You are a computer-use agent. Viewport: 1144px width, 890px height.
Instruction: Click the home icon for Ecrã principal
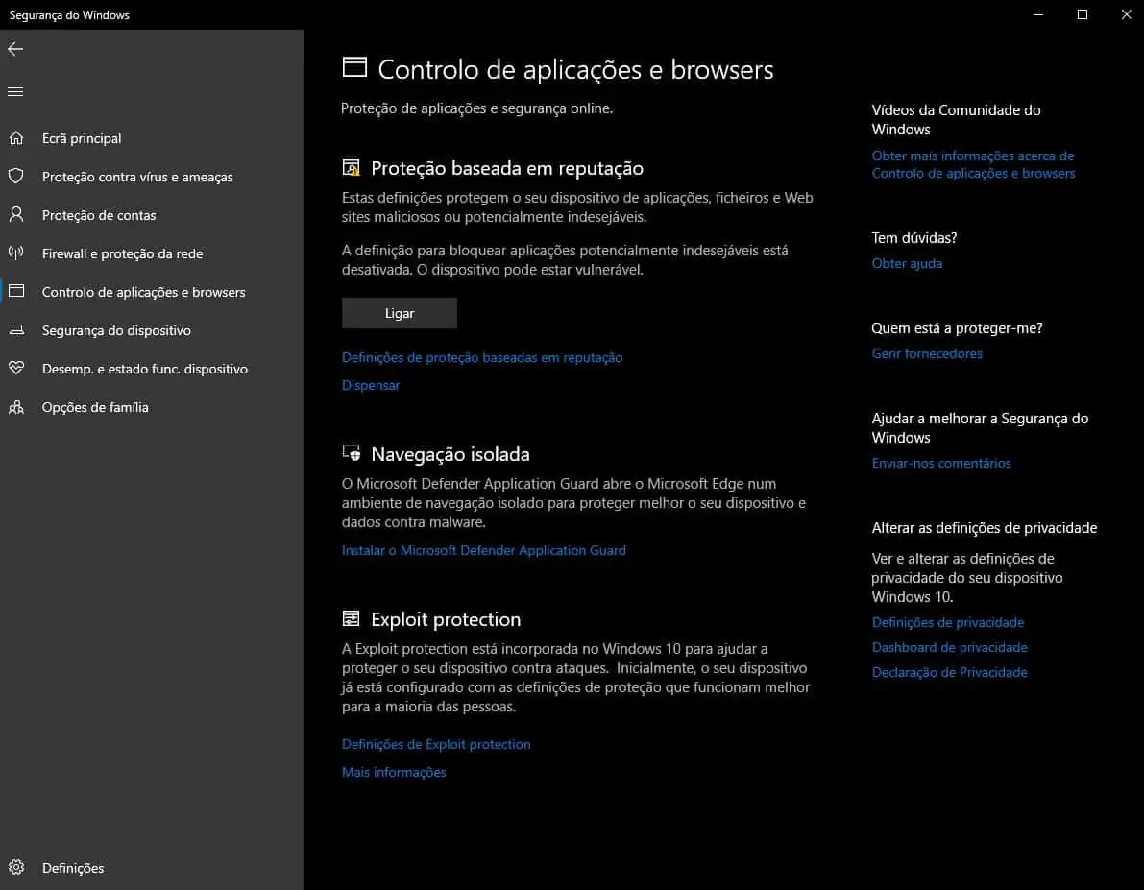coord(15,138)
